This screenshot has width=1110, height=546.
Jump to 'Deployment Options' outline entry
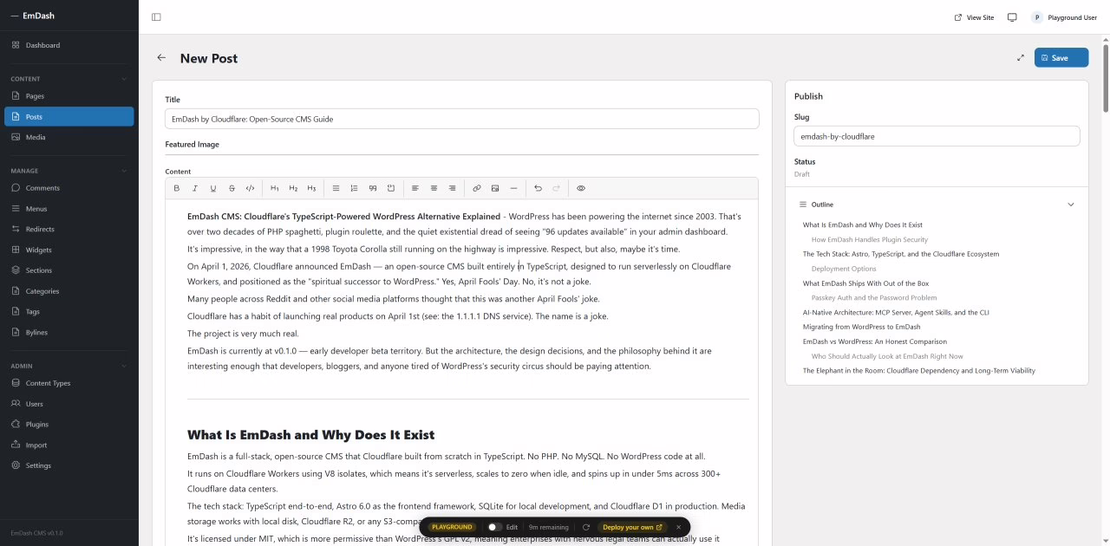coord(844,269)
